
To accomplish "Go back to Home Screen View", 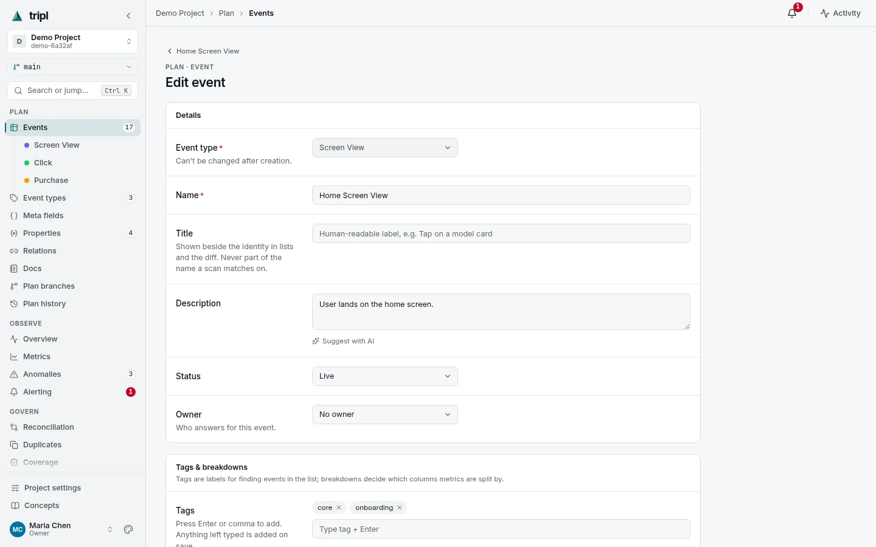I will point(203,51).
